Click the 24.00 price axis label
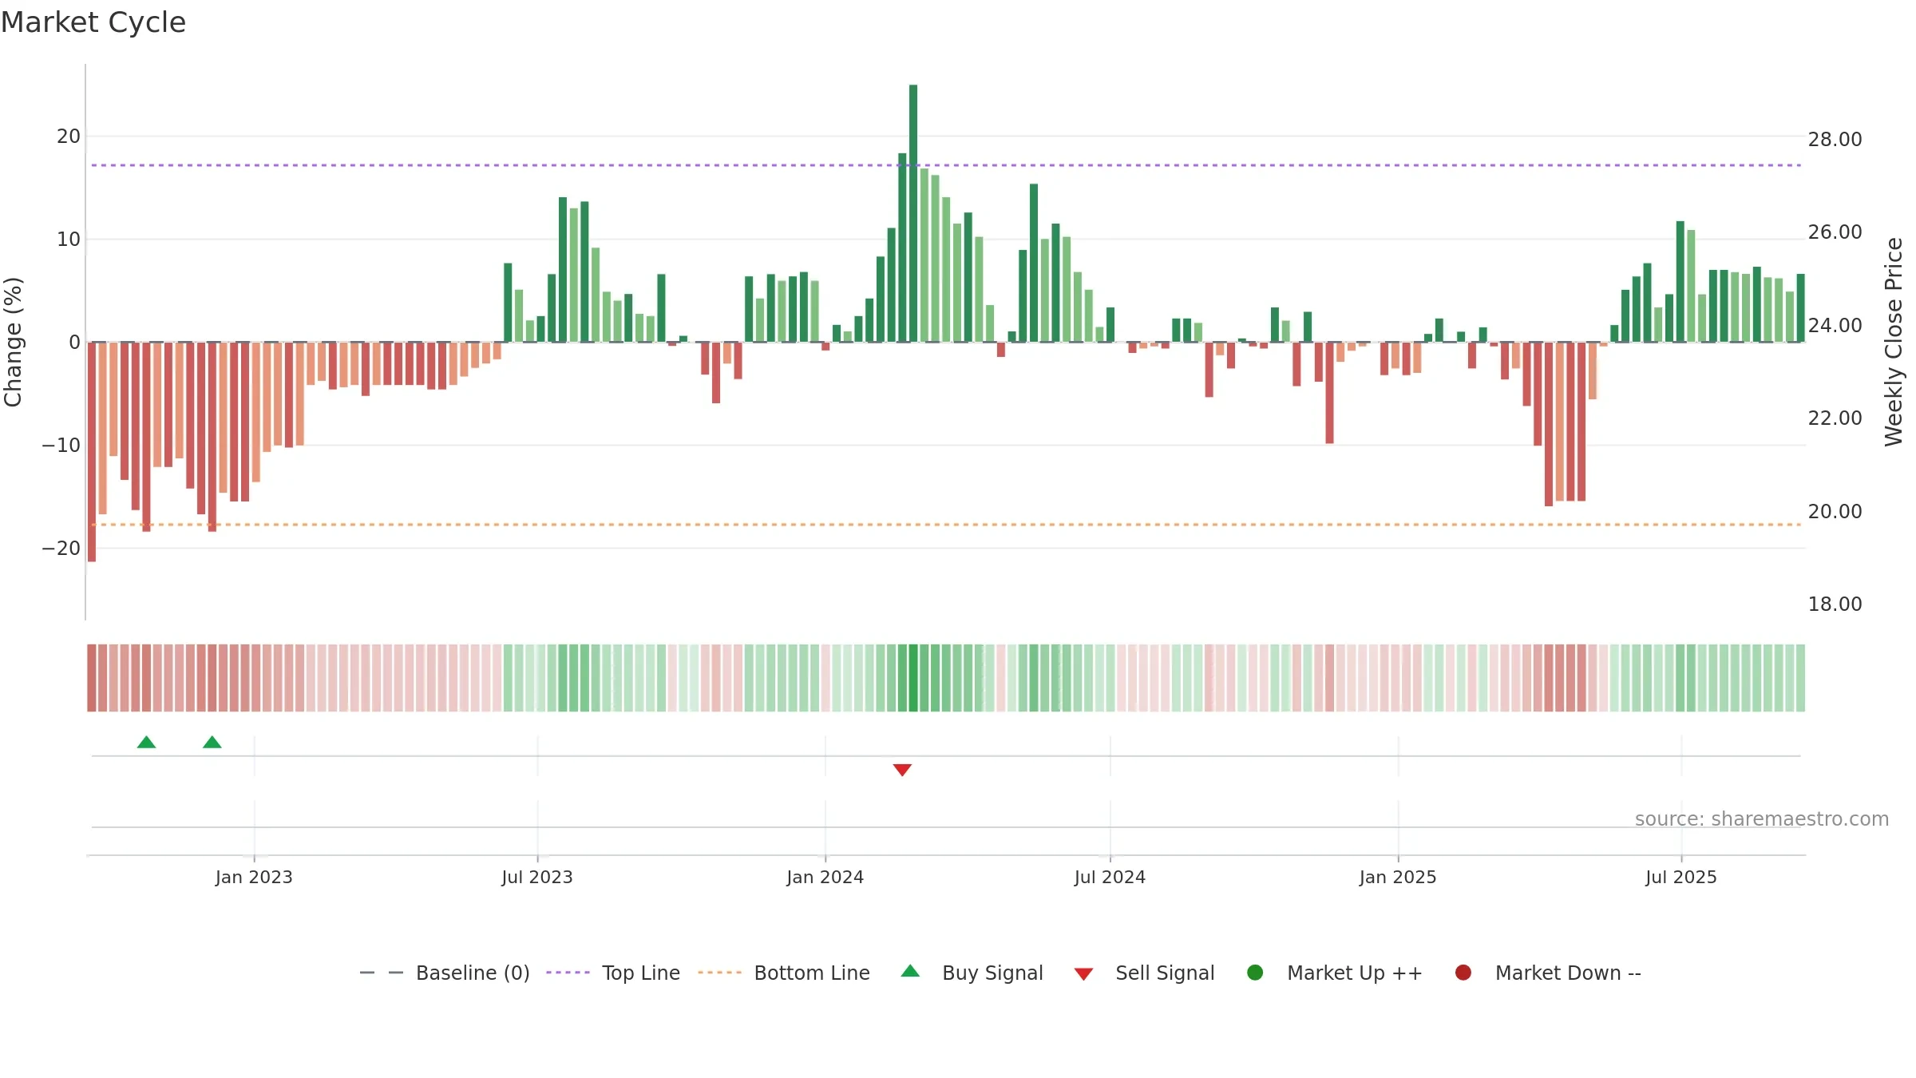 point(1835,326)
